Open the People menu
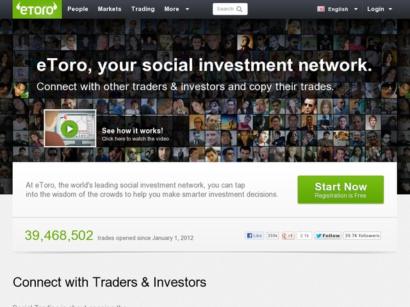Screen dimensions: 410x307 pos(78,9)
